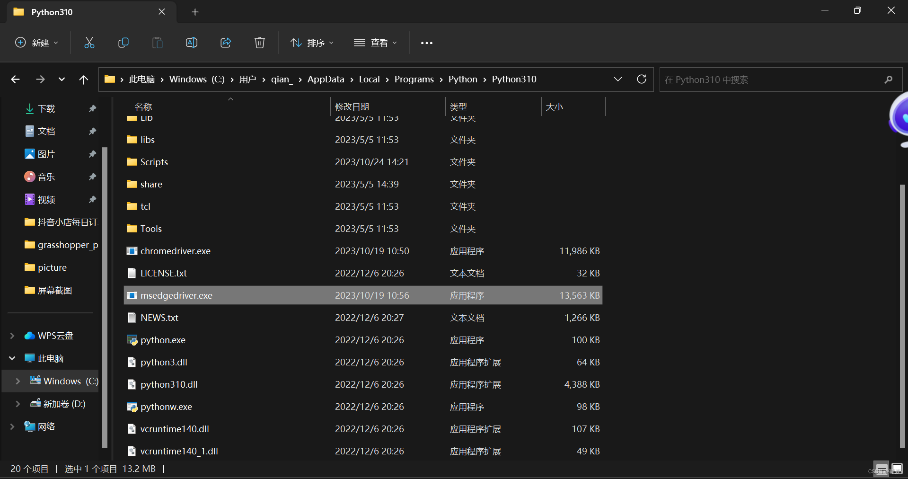
Task: Select msedgedriver.exe file row
Action: (363, 295)
